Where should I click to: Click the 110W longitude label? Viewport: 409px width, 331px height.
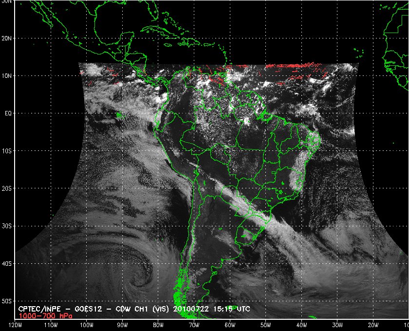point(51,325)
